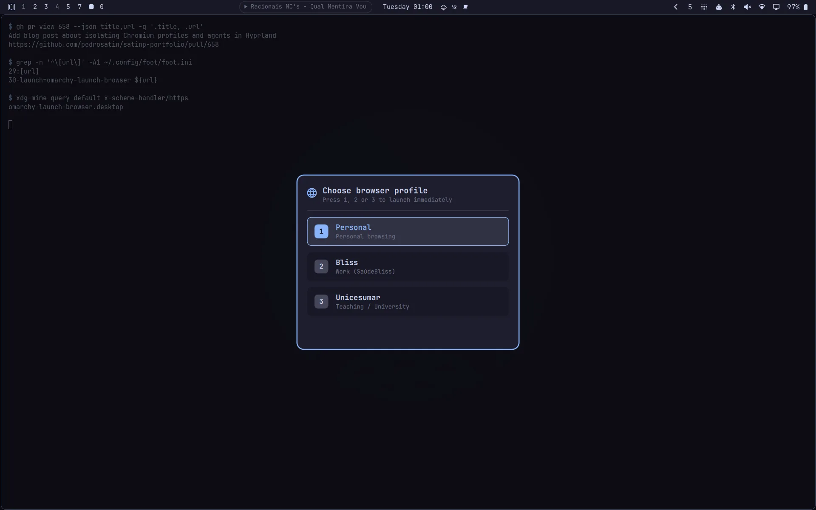The image size is (816, 510).
Task: Toggle the coffee cup idle icon
Action: [465, 7]
